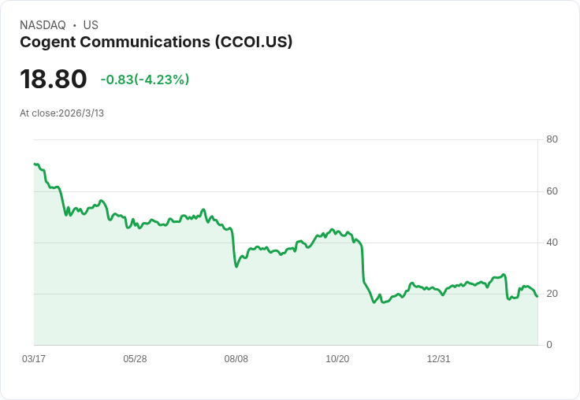
Task: Select the 80 y-axis label
Action: point(552,139)
